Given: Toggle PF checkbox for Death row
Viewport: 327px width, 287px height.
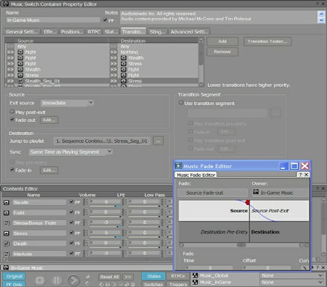Looking at the screenshot, I should point(71,243).
